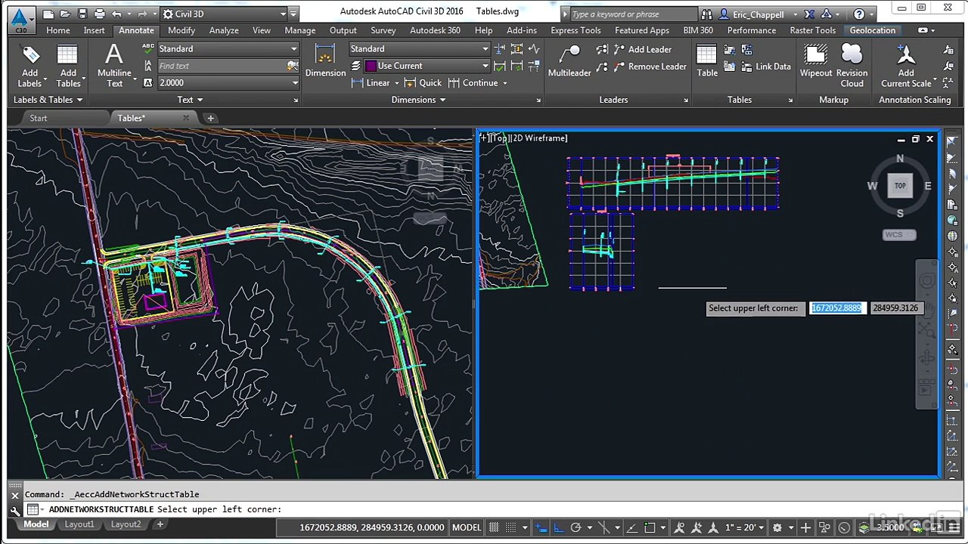This screenshot has height=544, width=968.
Task: Toggle 2D object snap in status bar
Action: [x=651, y=527]
